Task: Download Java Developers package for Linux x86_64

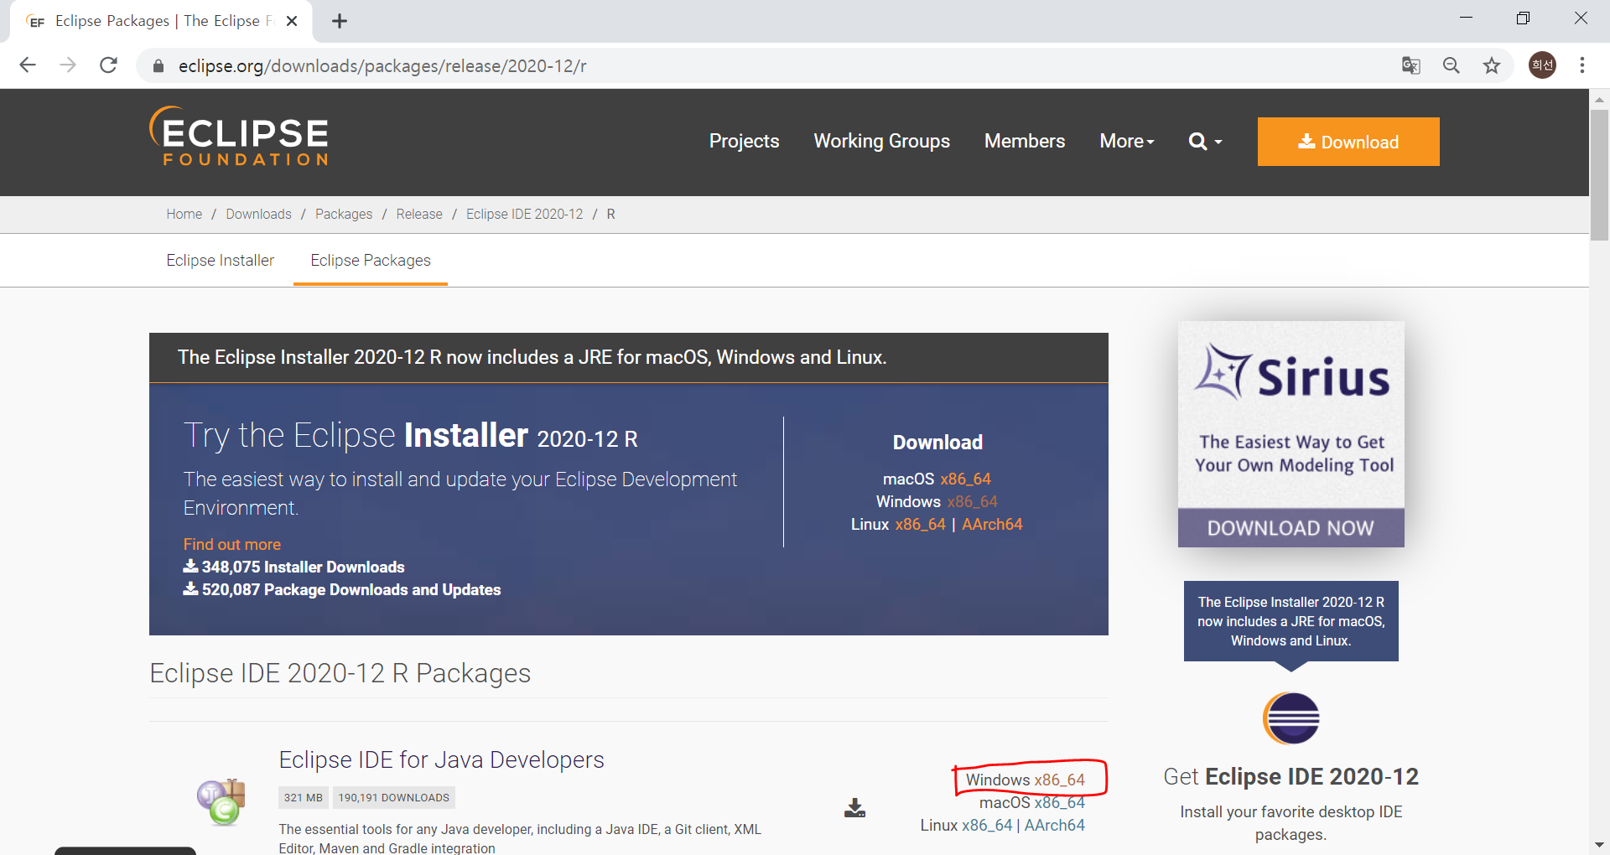Action: (x=987, y=825)
